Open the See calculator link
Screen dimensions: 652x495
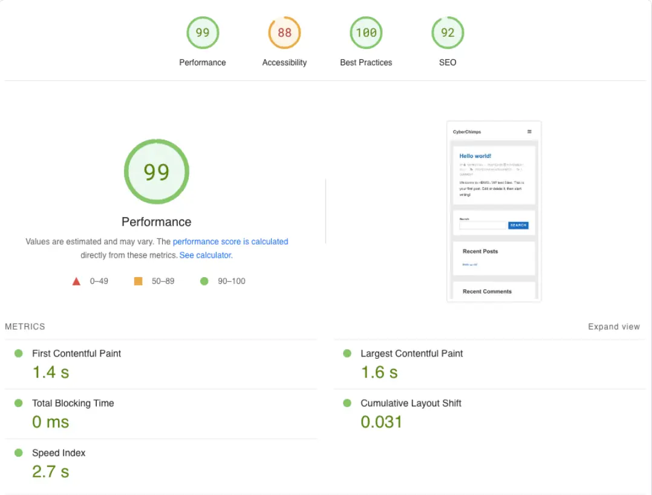click(204, 255)
